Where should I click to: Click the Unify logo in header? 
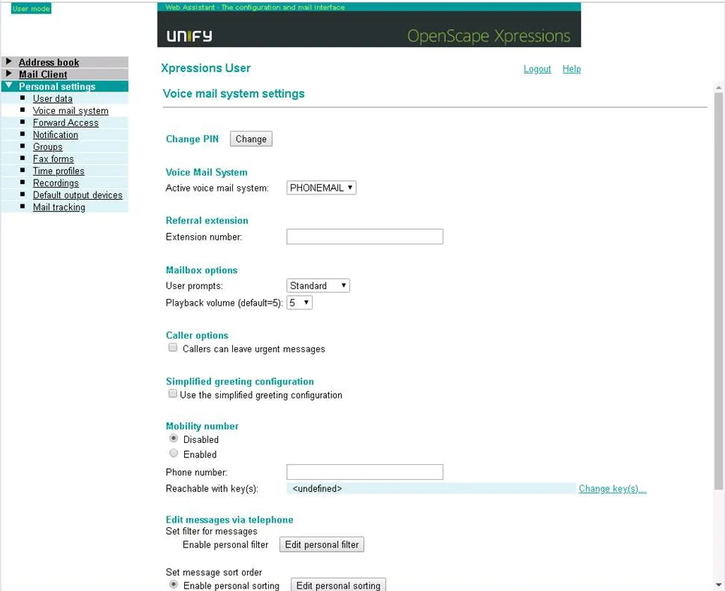189,35
